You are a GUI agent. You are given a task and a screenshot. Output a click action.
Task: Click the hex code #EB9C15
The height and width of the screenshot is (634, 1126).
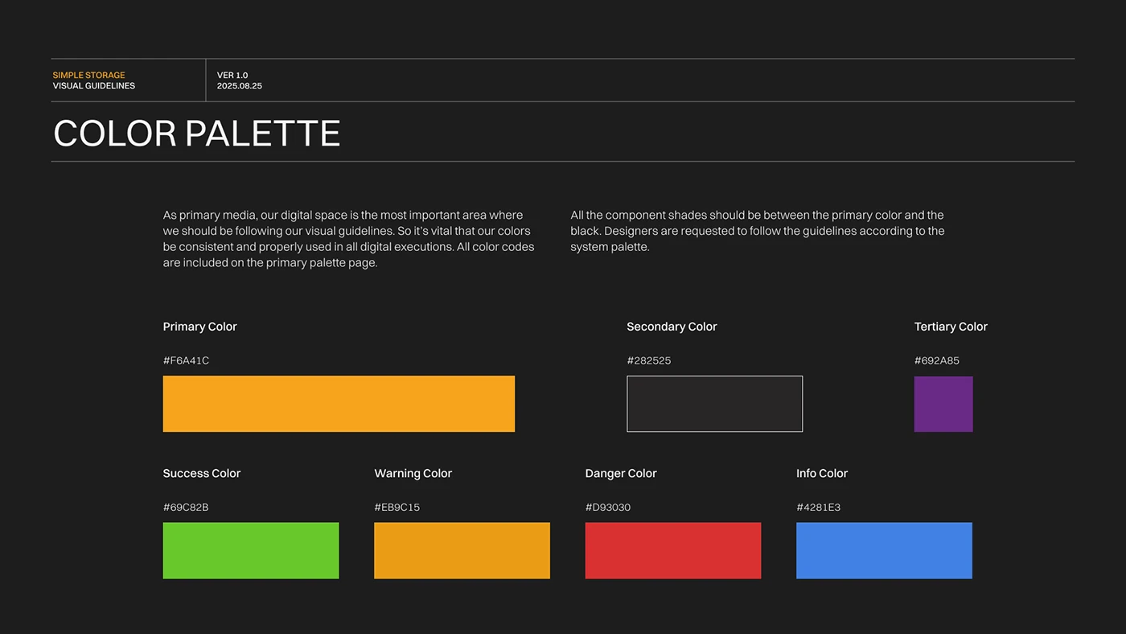[x=395, y=507]
